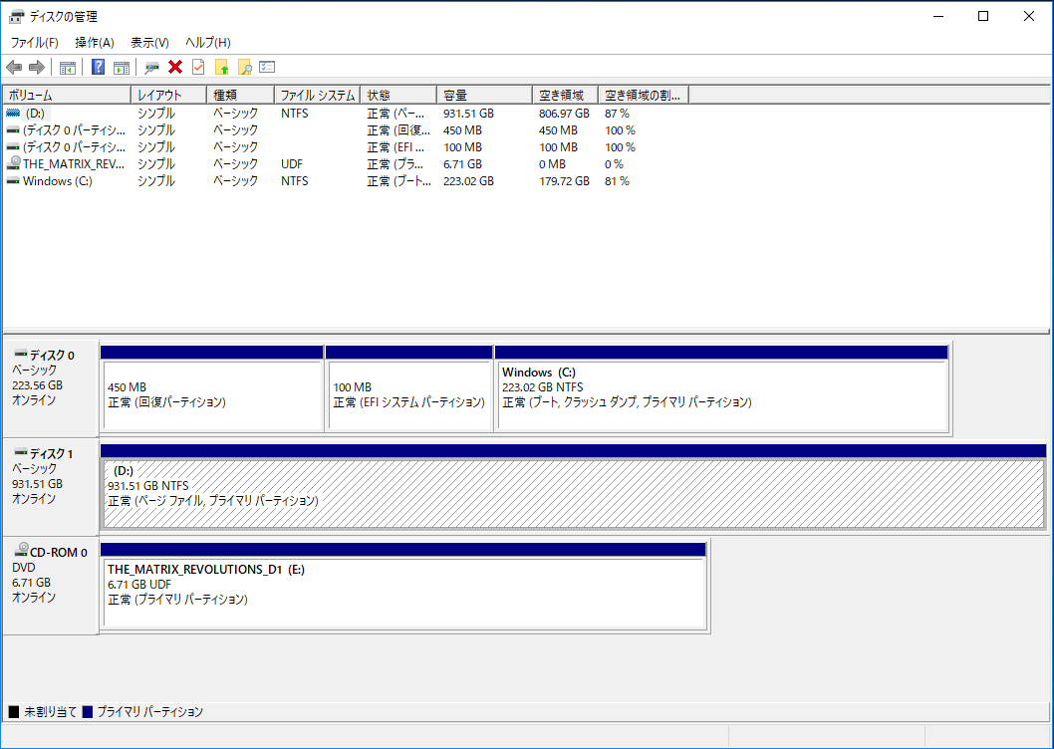Viewport: 1054px width, 749px height.
Task: Sort by the ボリューム column header
Action: [67, 95]
